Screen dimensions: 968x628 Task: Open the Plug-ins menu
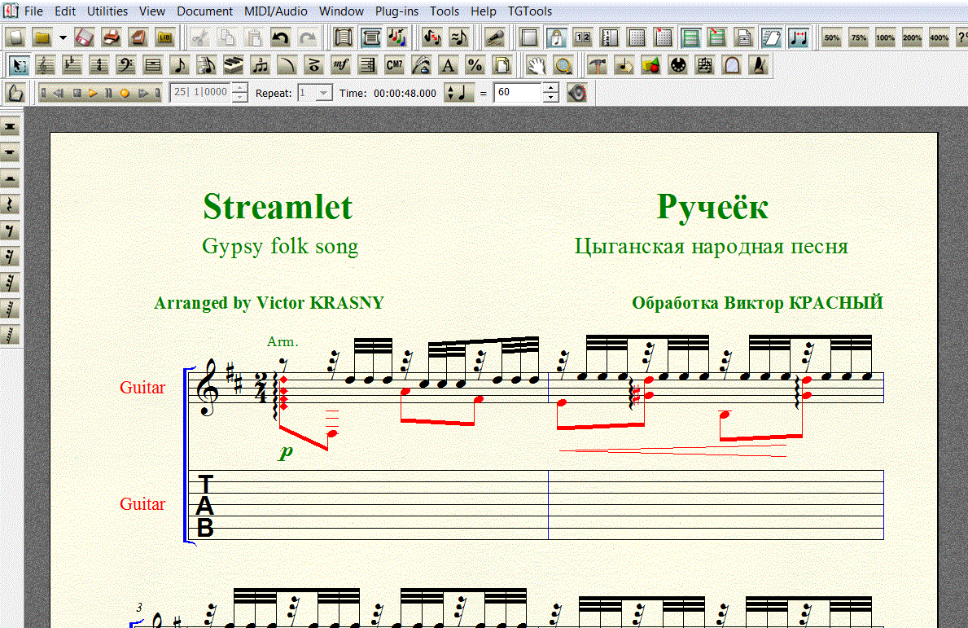point(396,11)
